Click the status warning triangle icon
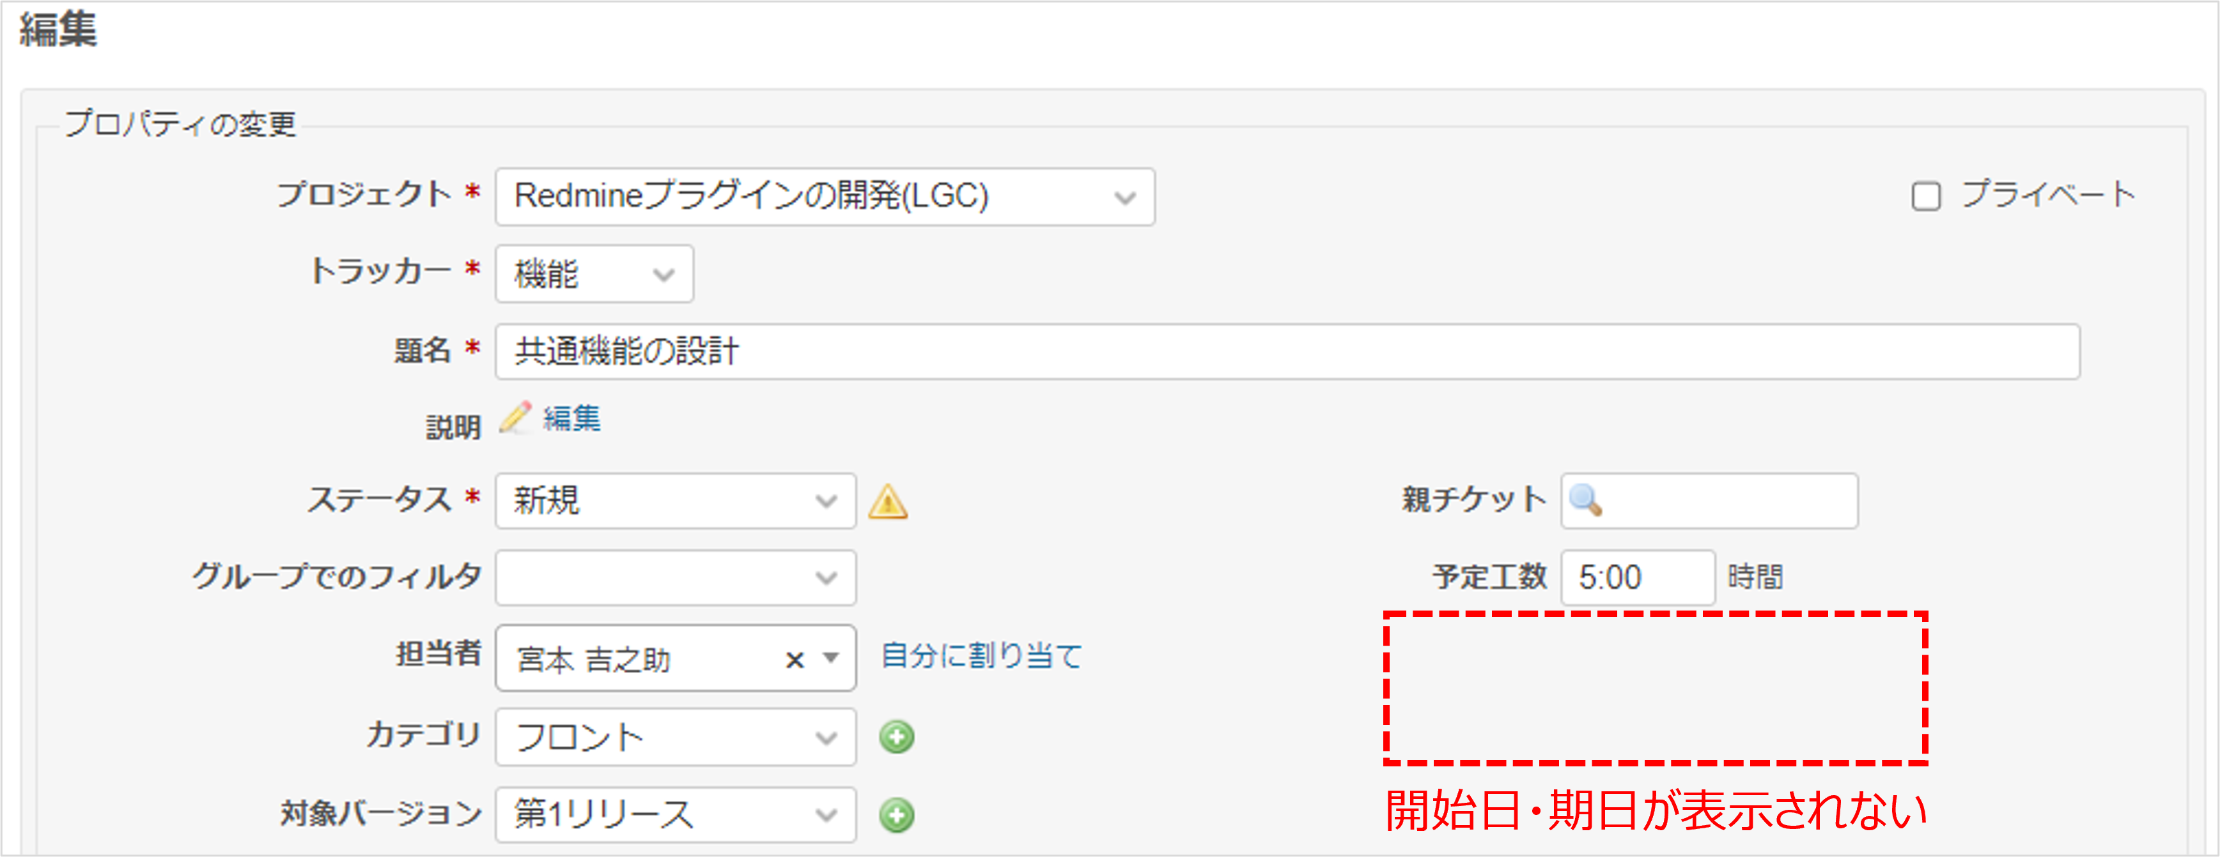Viewport: 2220px width, 866px height. [x=888, y=502]
